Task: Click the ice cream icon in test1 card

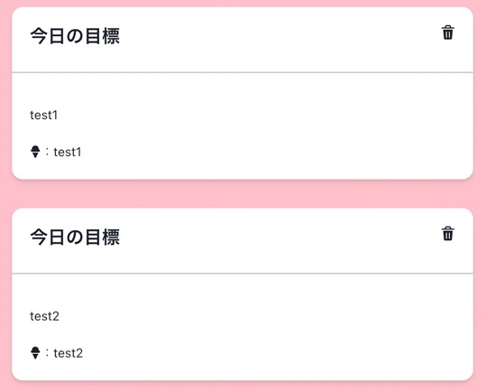Action: point(35,152)
